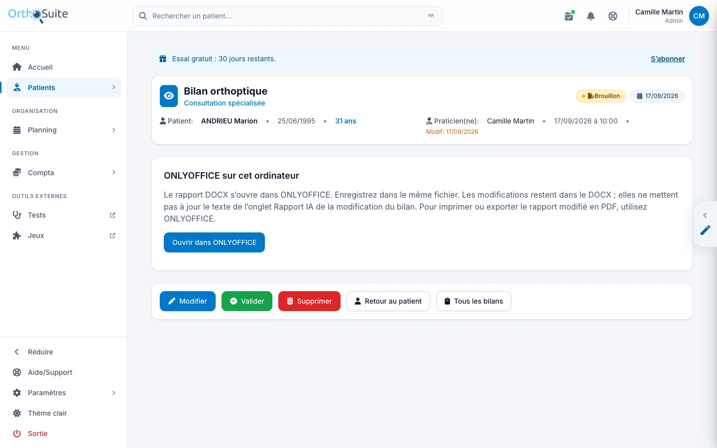
Task: Open the calendar tasks icon in header
Action: pyautogui.click(x=569, y=16)
